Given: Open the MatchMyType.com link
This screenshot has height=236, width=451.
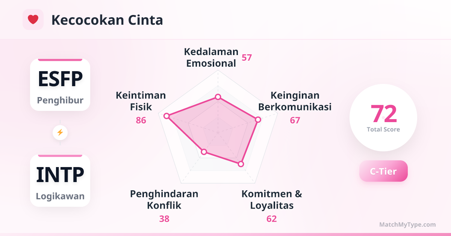Looking at the screenshot, I should [407, 225].
